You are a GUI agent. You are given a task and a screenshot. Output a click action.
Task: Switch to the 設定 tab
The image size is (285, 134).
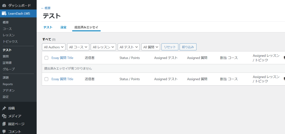(63, 27)
